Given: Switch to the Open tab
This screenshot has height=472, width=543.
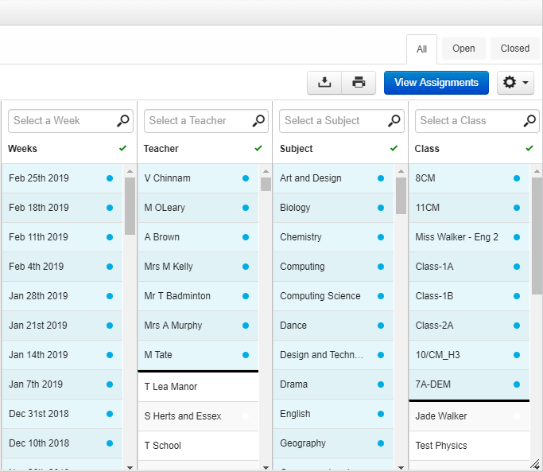Looking at the screenshot, I should point(463,49).
